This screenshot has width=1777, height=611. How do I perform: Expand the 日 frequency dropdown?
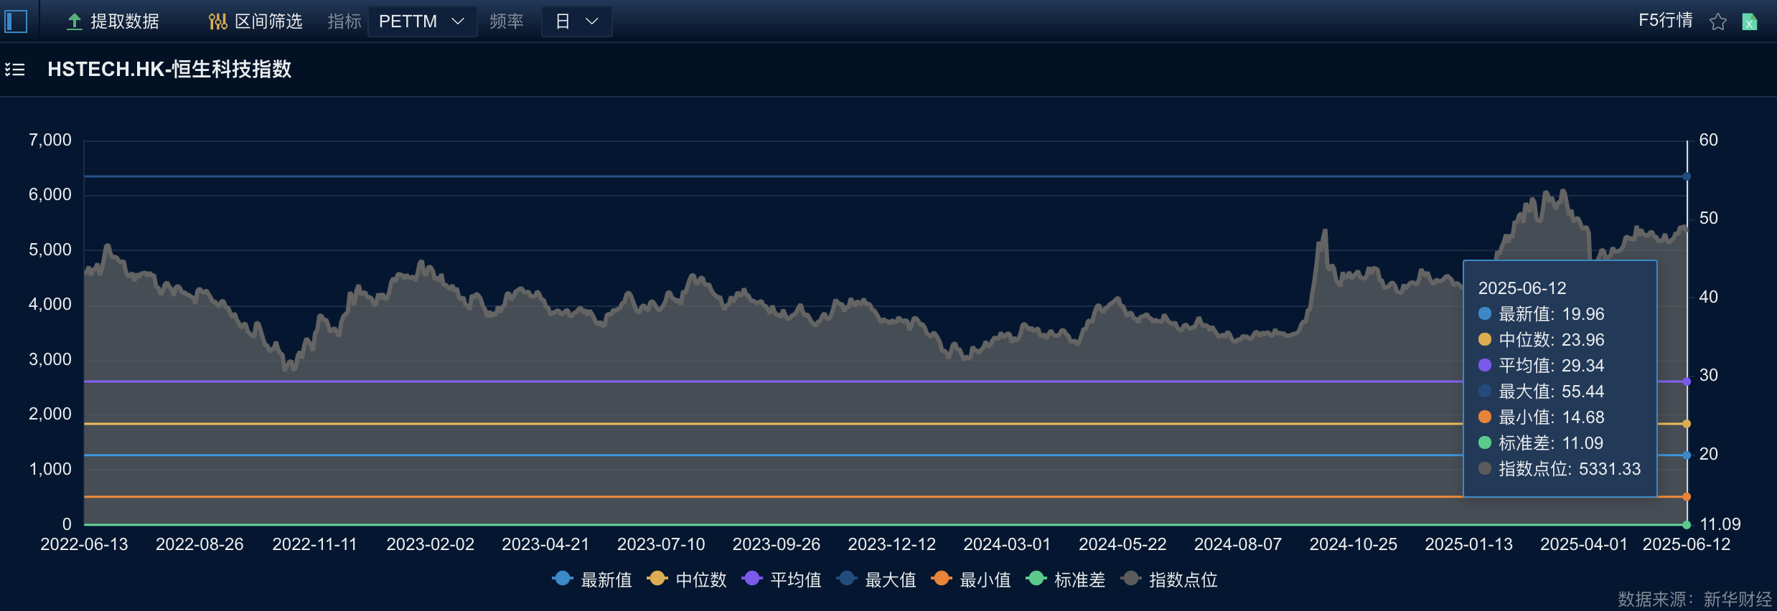576,22
